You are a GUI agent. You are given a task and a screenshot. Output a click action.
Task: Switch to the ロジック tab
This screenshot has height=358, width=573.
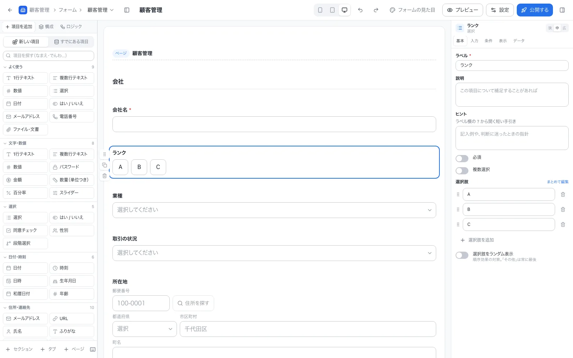coord(71,26)
